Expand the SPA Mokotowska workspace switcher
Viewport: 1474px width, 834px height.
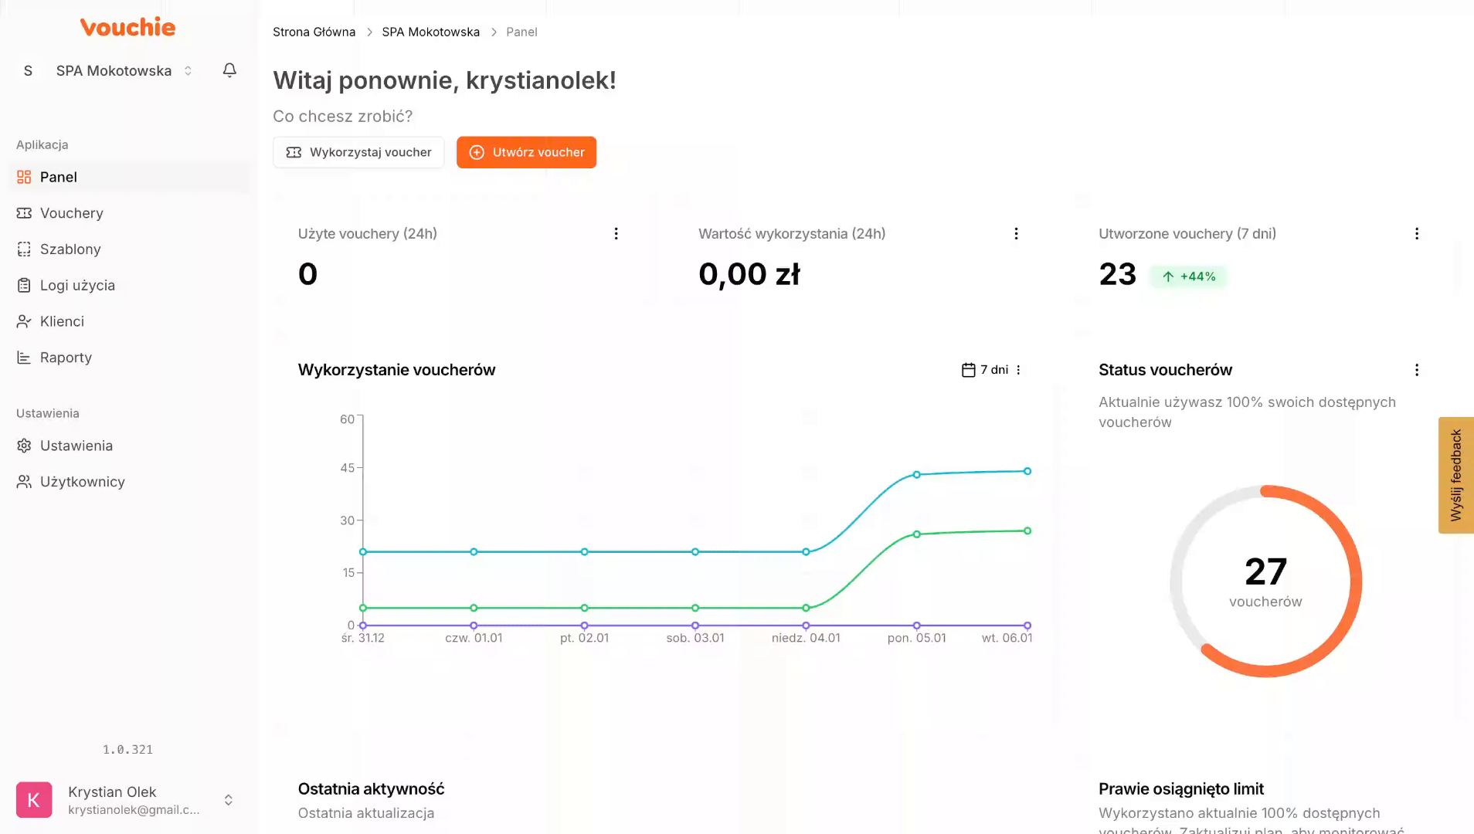pyautogui.click(x=188, y=71)
